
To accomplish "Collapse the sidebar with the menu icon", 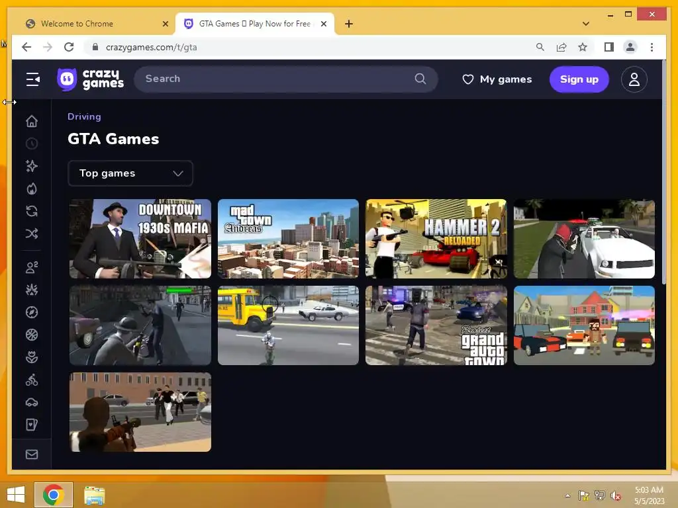I will (x=32, y=79).
